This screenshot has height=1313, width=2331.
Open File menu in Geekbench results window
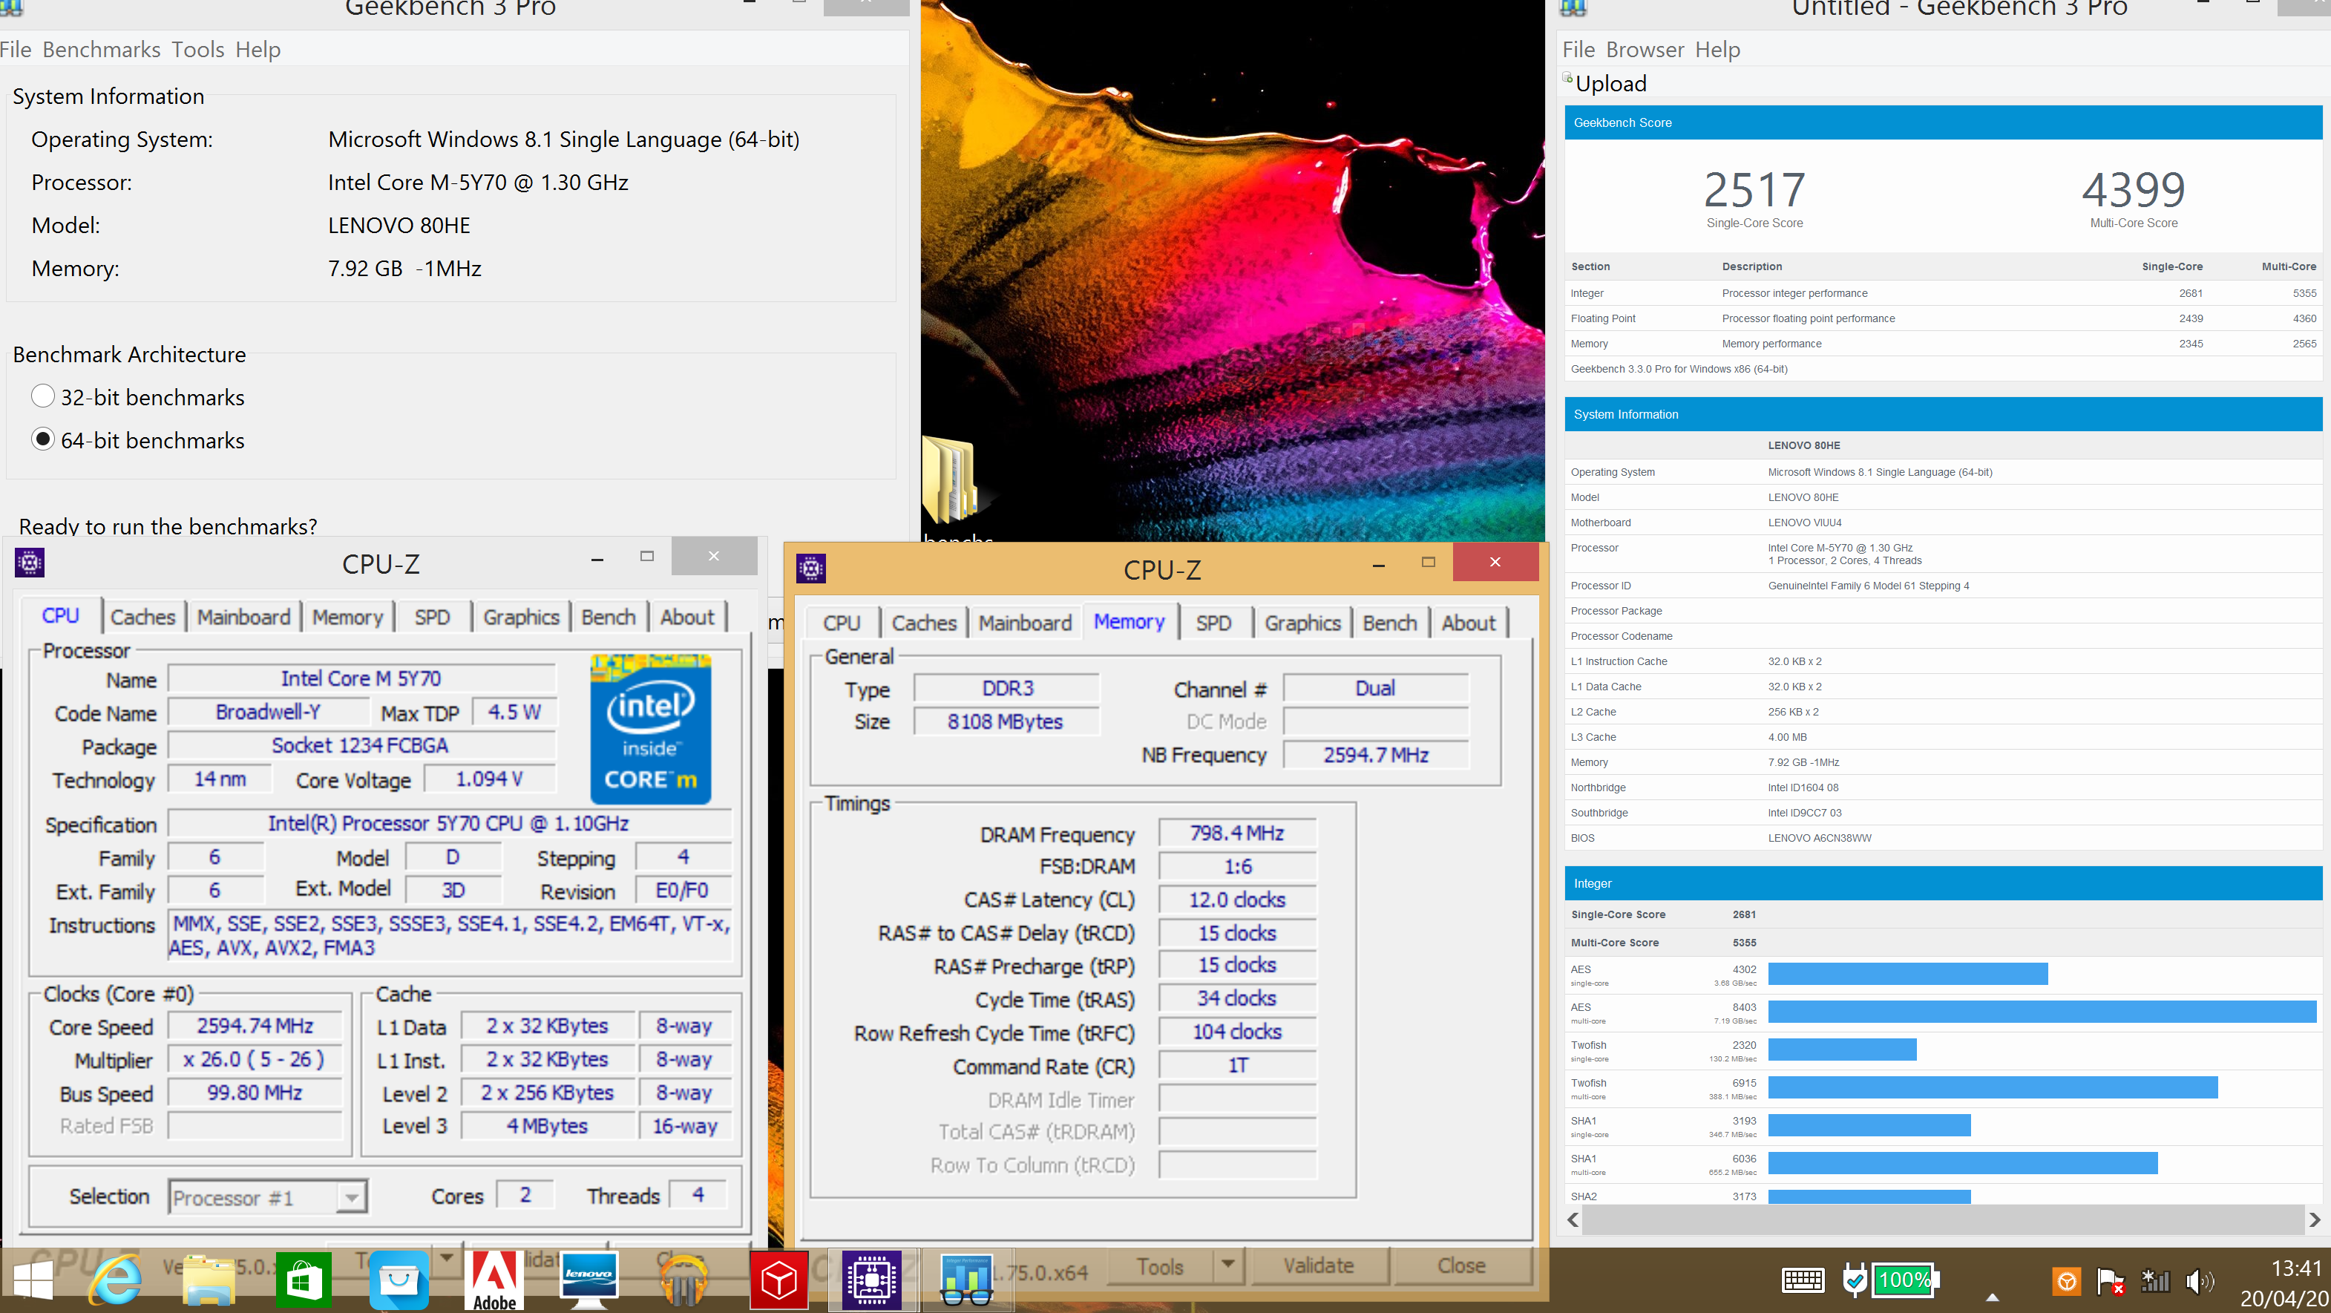pyautogui.click(x=1578, y=49)
